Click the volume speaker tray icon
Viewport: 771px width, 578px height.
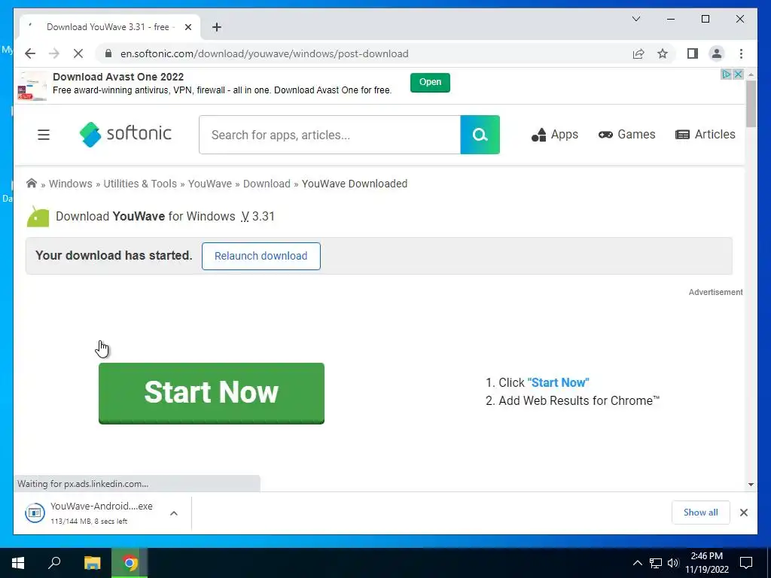(x=673, y=563)
